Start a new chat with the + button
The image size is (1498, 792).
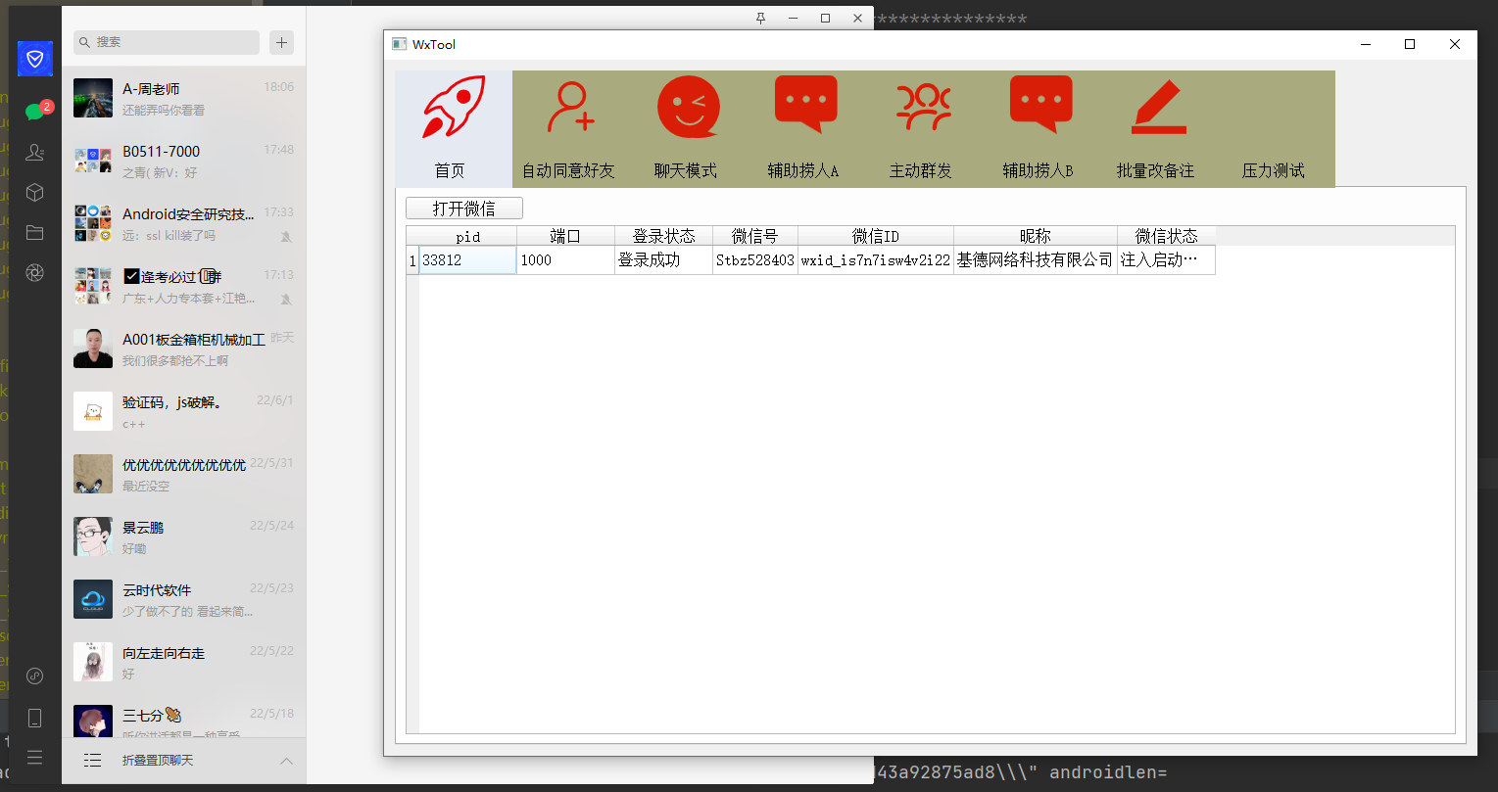pos(281,42)
